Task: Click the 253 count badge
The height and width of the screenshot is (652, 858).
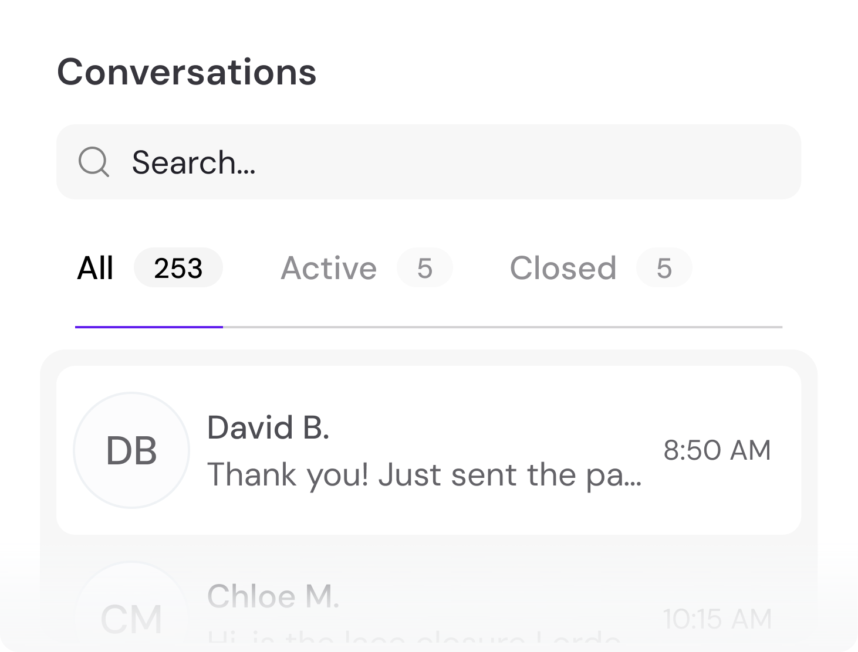Action: [178, 268]
